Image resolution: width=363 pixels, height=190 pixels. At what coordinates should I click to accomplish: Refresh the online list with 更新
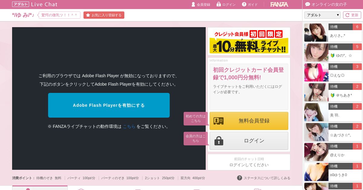pyautogui.click(x=352, y=15)
